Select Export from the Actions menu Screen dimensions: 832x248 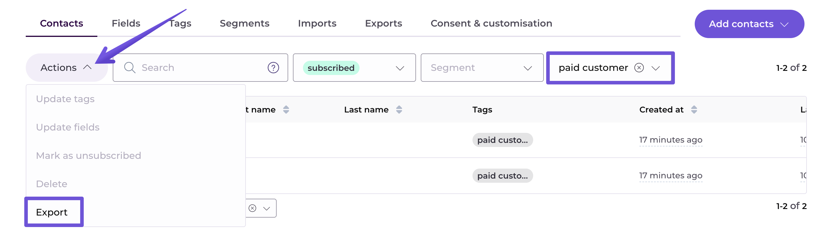pos(52,212)
